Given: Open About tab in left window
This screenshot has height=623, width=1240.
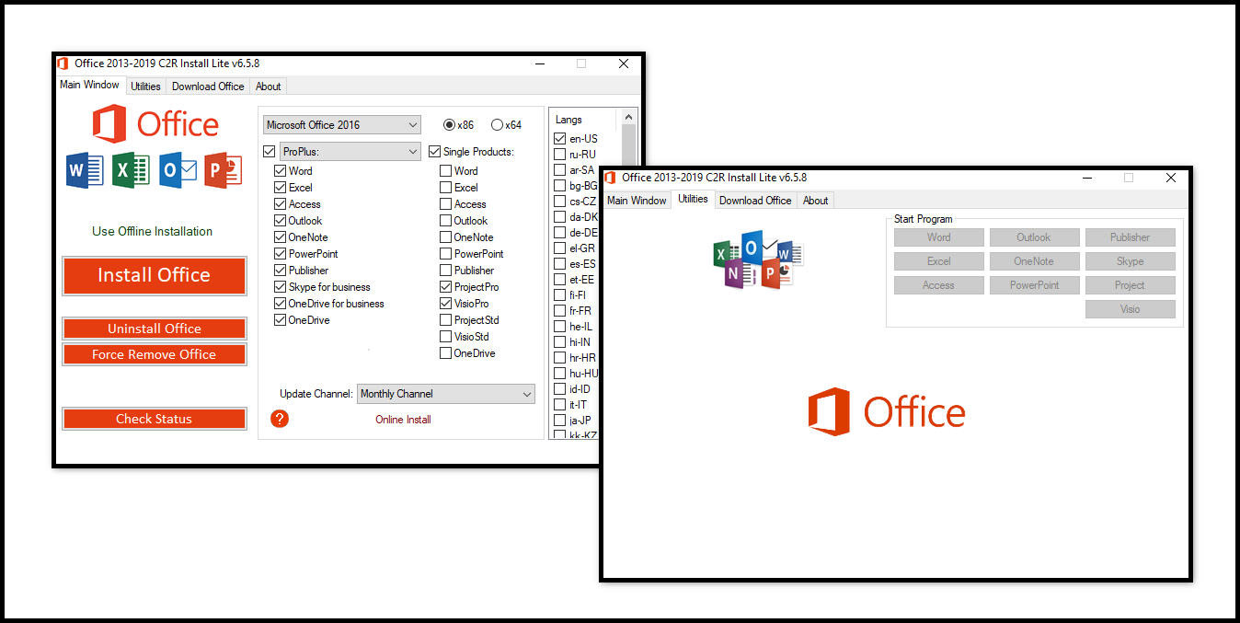Looking at the screenshot, I should tap(269, 87).
